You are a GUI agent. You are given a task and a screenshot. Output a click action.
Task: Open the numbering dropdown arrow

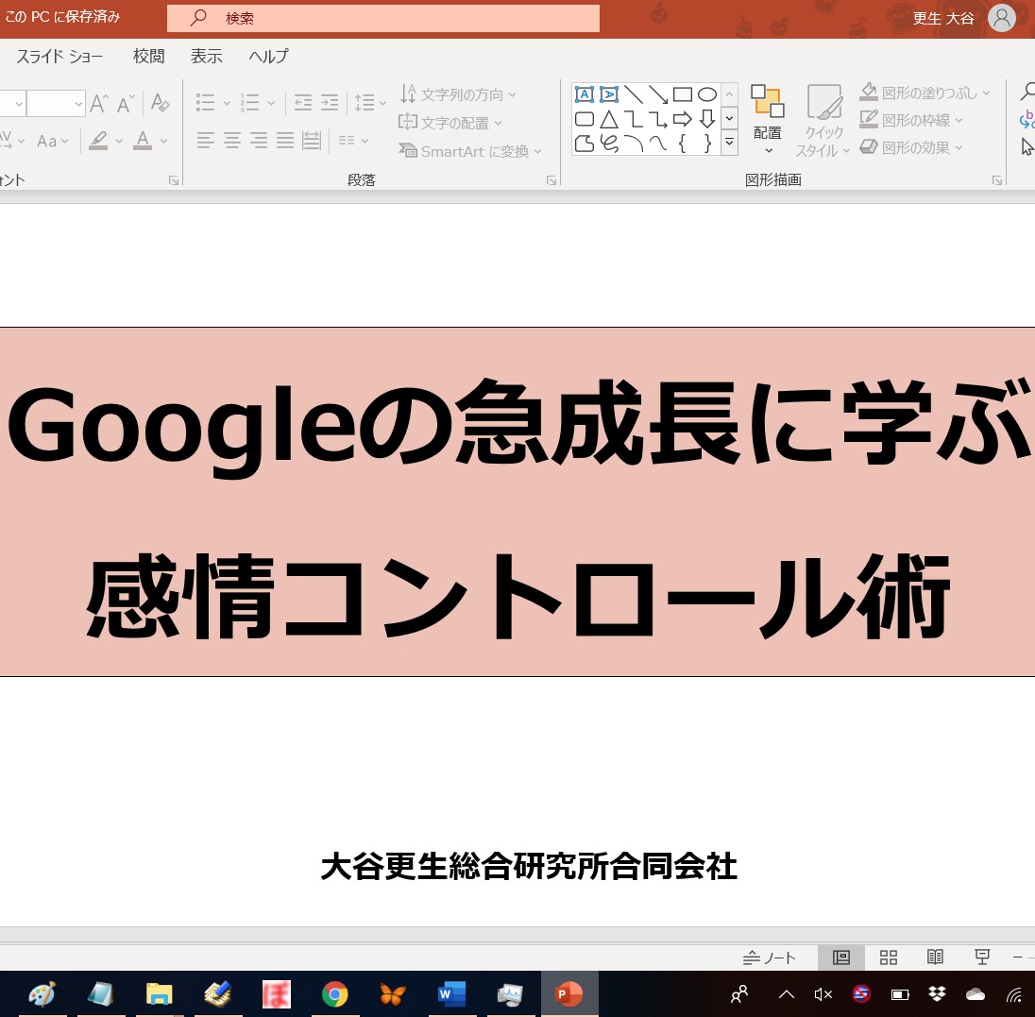tap(271, 103)
